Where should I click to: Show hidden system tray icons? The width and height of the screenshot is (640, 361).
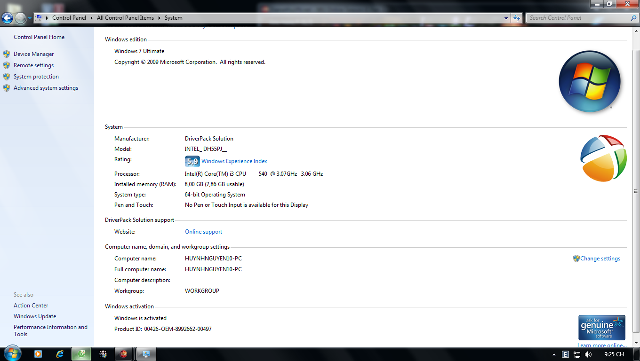(554, 354)
